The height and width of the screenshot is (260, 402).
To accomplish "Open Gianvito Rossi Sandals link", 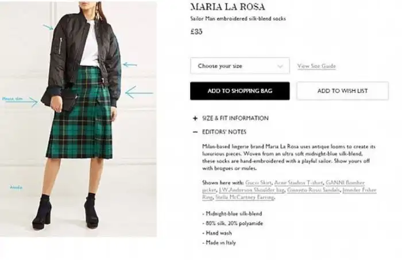I will click(x=314, y=190).
